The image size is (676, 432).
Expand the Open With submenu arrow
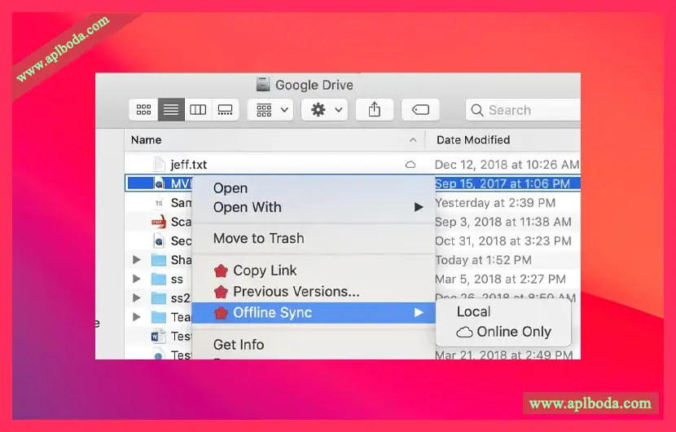pos(419,207)
